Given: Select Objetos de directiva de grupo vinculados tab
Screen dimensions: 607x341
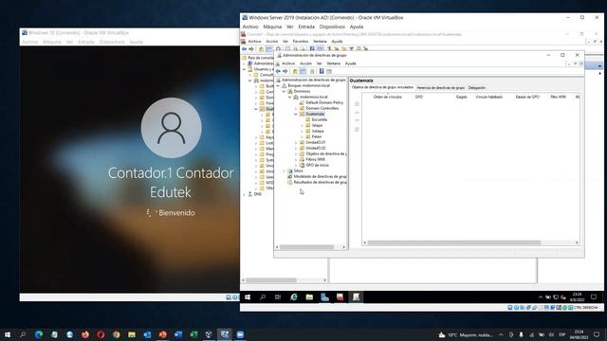Looking at the screenshot, I should pyautogui.click(x=382, y=87).
